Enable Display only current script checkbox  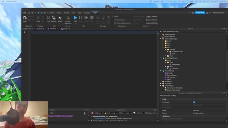click(146, 113)
